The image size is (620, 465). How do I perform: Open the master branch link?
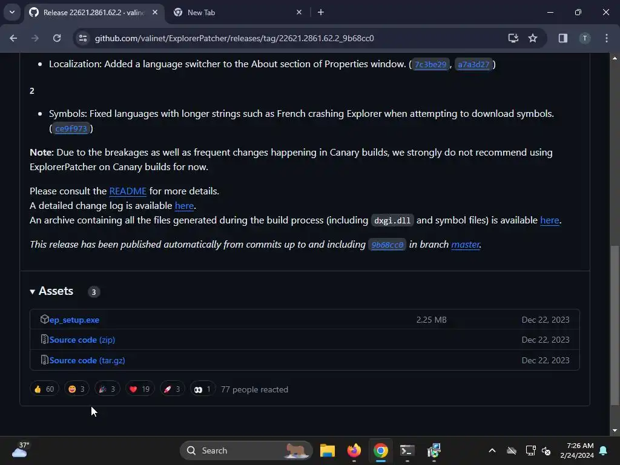[x=466, y=245]
